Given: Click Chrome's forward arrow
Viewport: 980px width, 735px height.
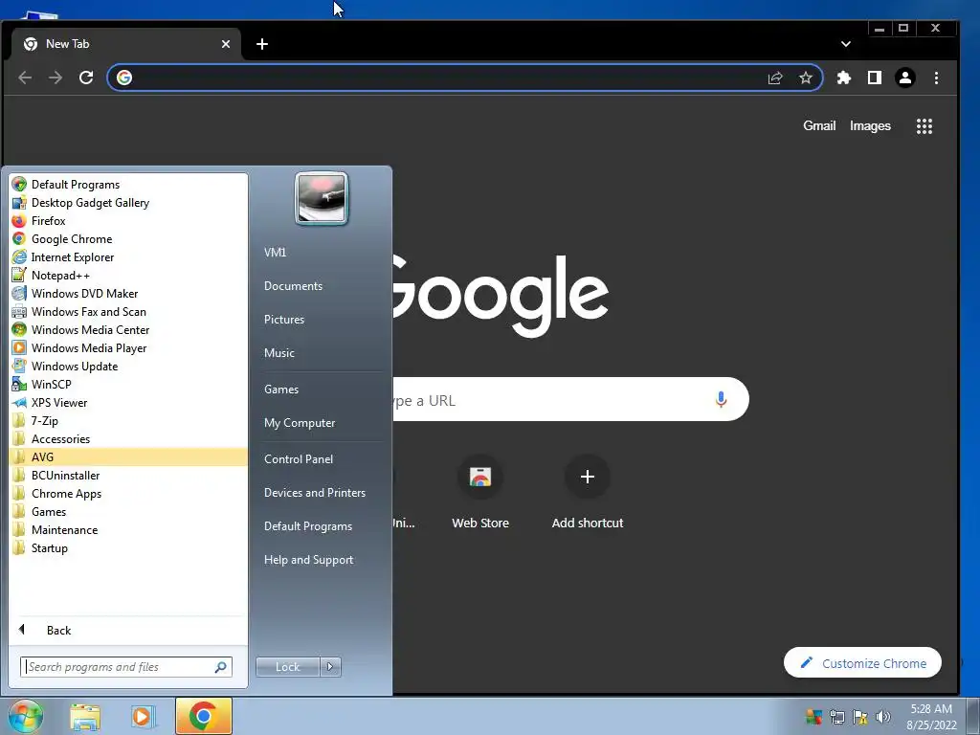Looking at the screenshot, I should point(56,78).
